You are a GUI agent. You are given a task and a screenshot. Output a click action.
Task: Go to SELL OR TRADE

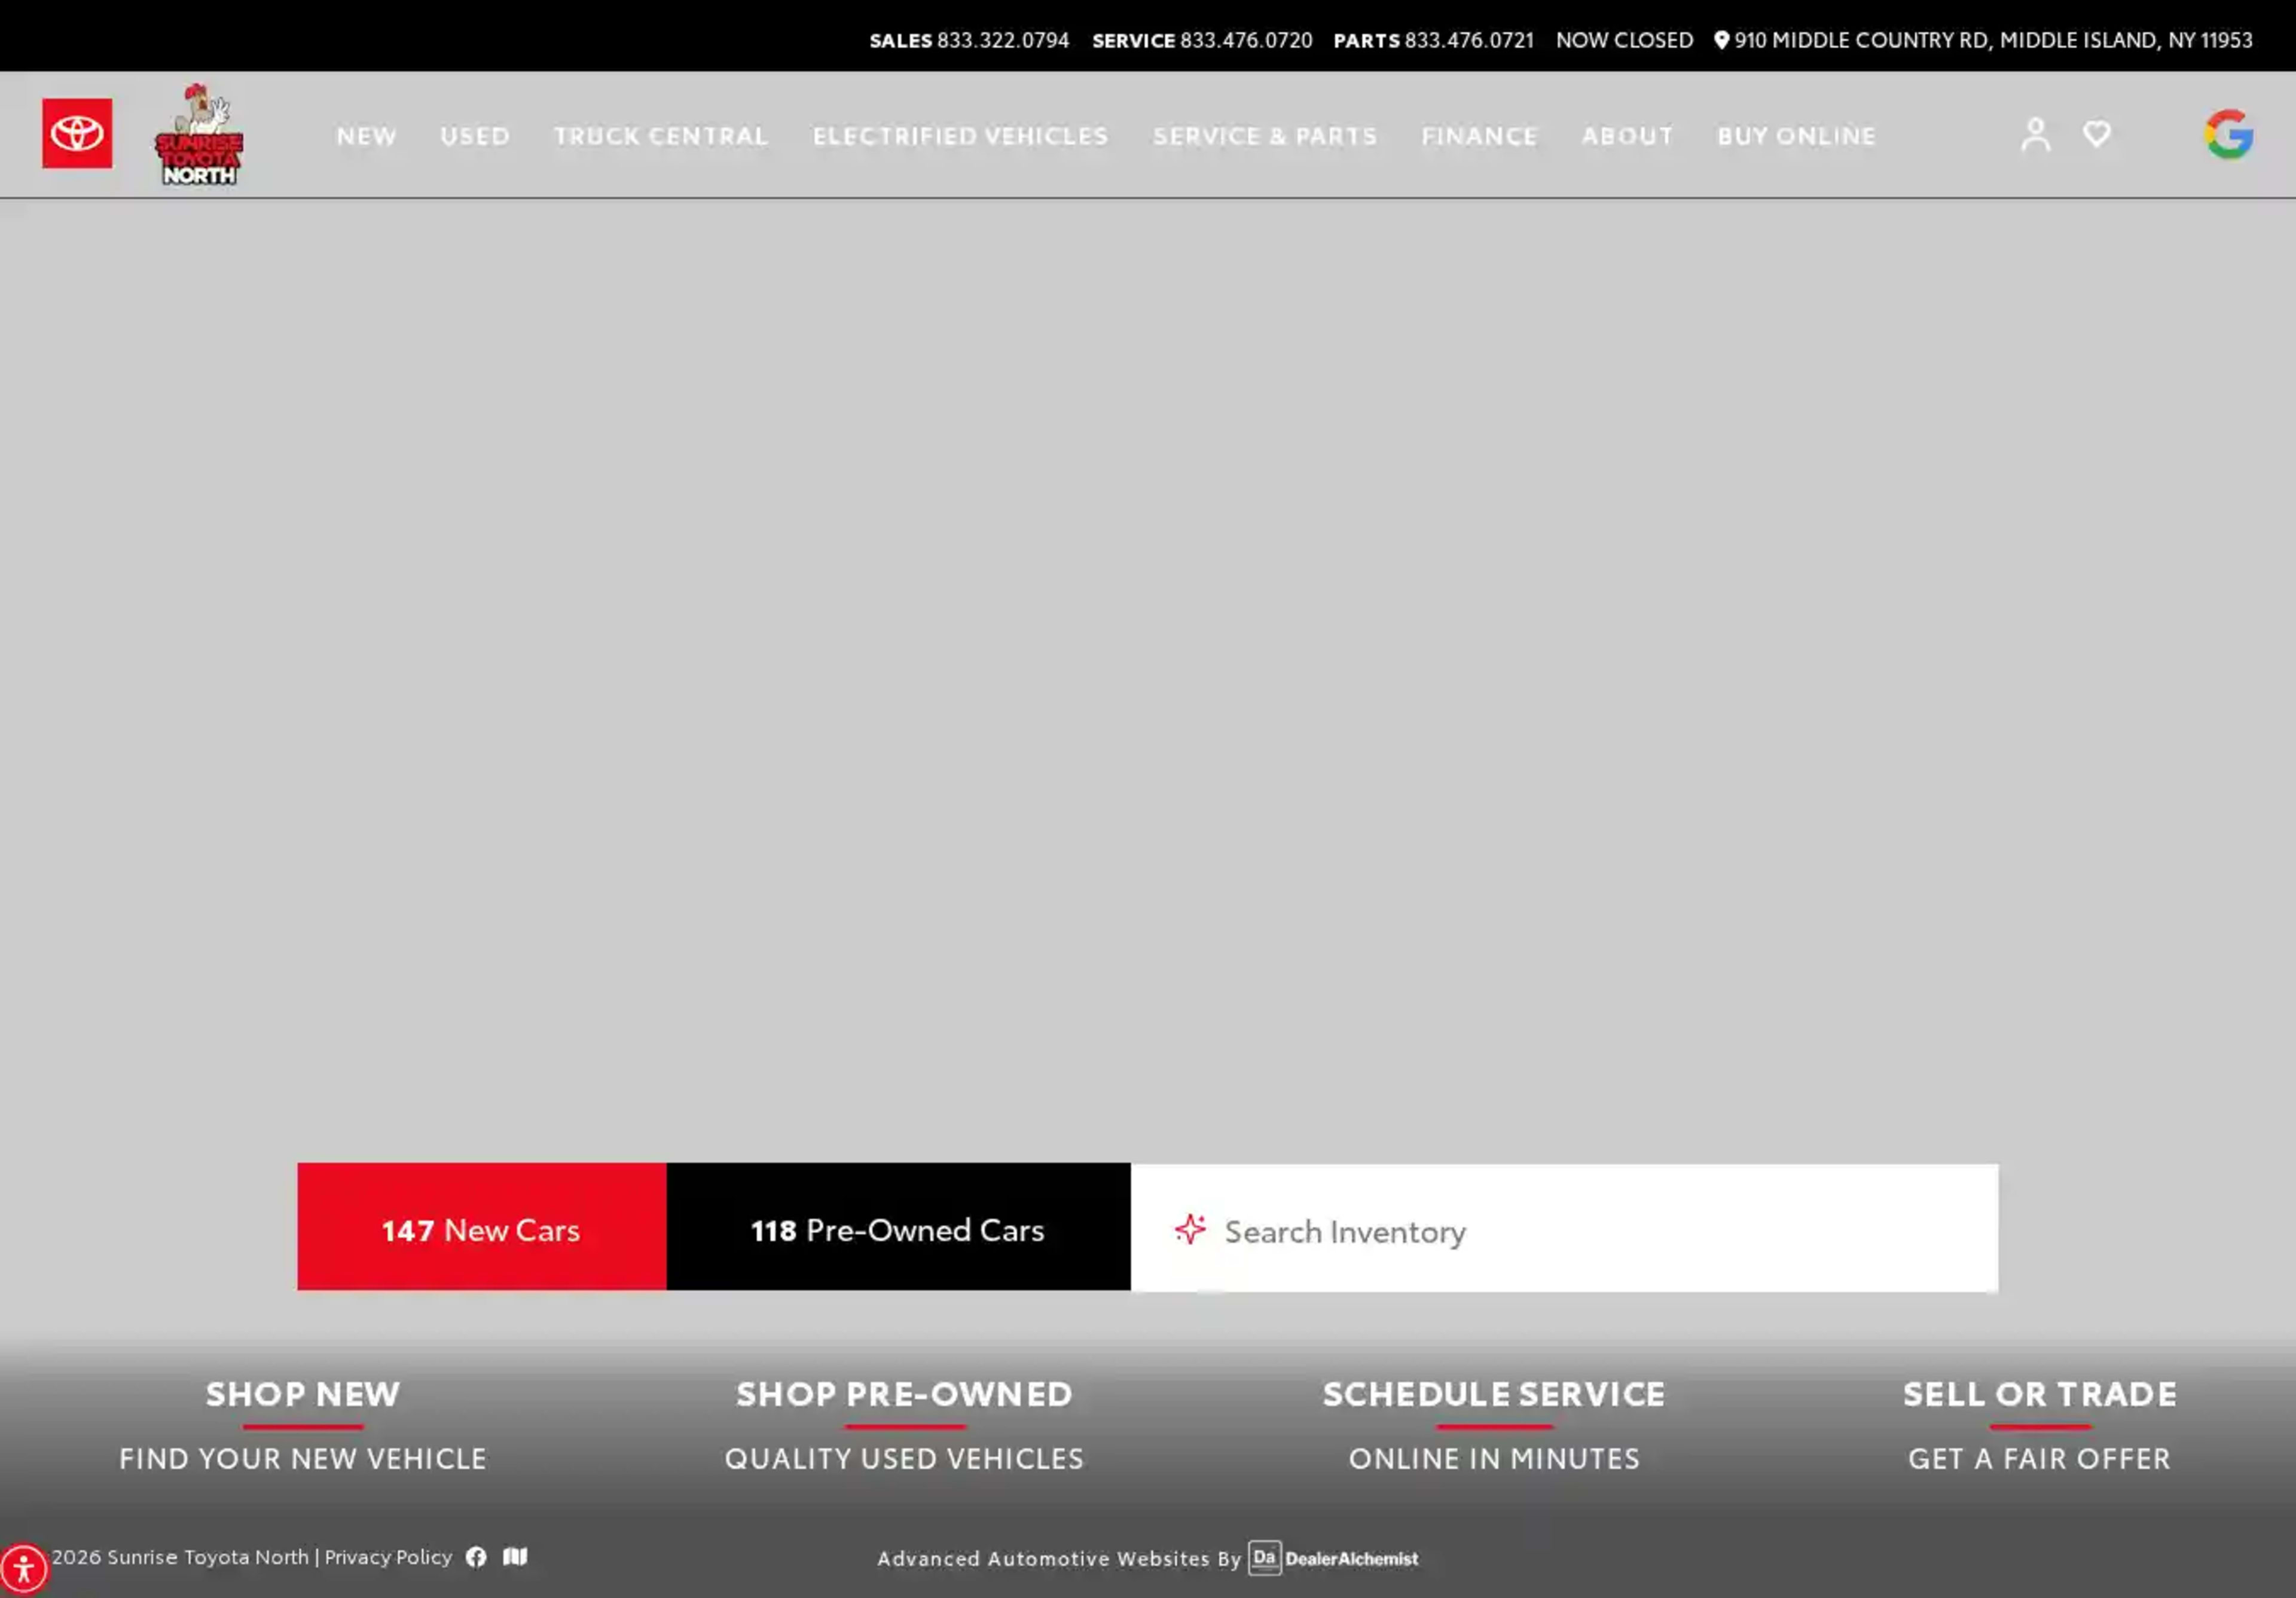click(x=2040, y=1393)
